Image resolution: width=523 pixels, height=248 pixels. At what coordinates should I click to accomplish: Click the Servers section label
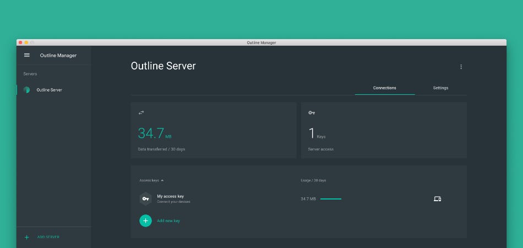click(30, 74)
